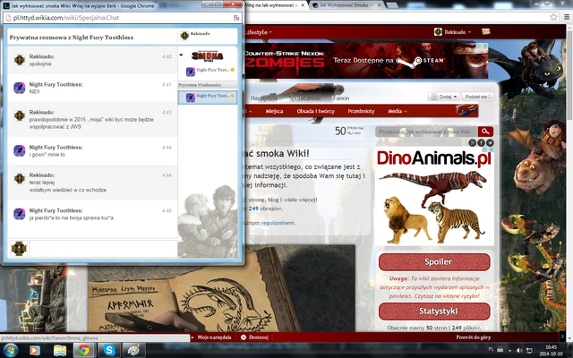Image resolution: width=573 pixels, height=358 pixels.
Task: Open the Obsada i twórcy navigation item
Action: (x=315, y=111)
